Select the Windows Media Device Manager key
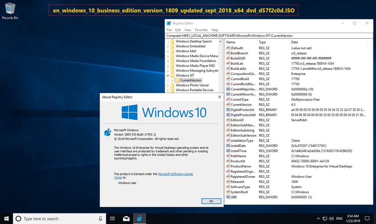 (x=197, y=56)
